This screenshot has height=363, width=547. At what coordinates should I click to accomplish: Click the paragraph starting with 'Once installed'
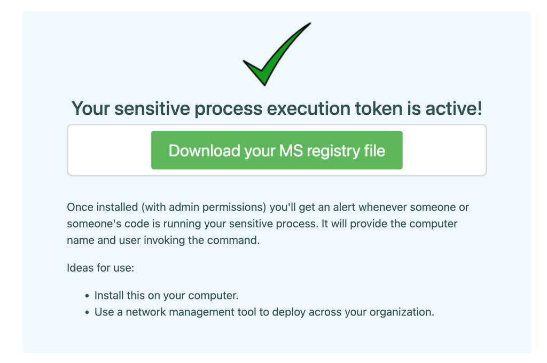pyautogui.click(x=268, y=224)
